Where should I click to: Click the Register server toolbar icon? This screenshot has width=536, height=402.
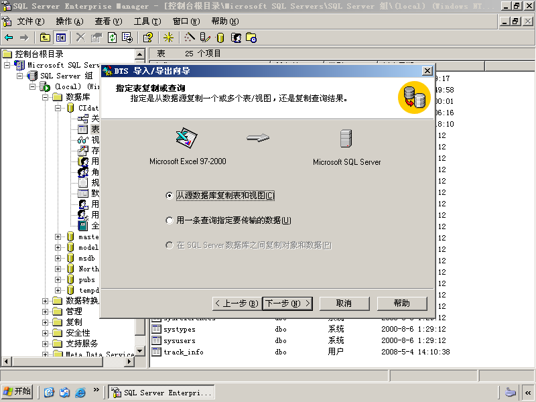[x=205, y=38]
